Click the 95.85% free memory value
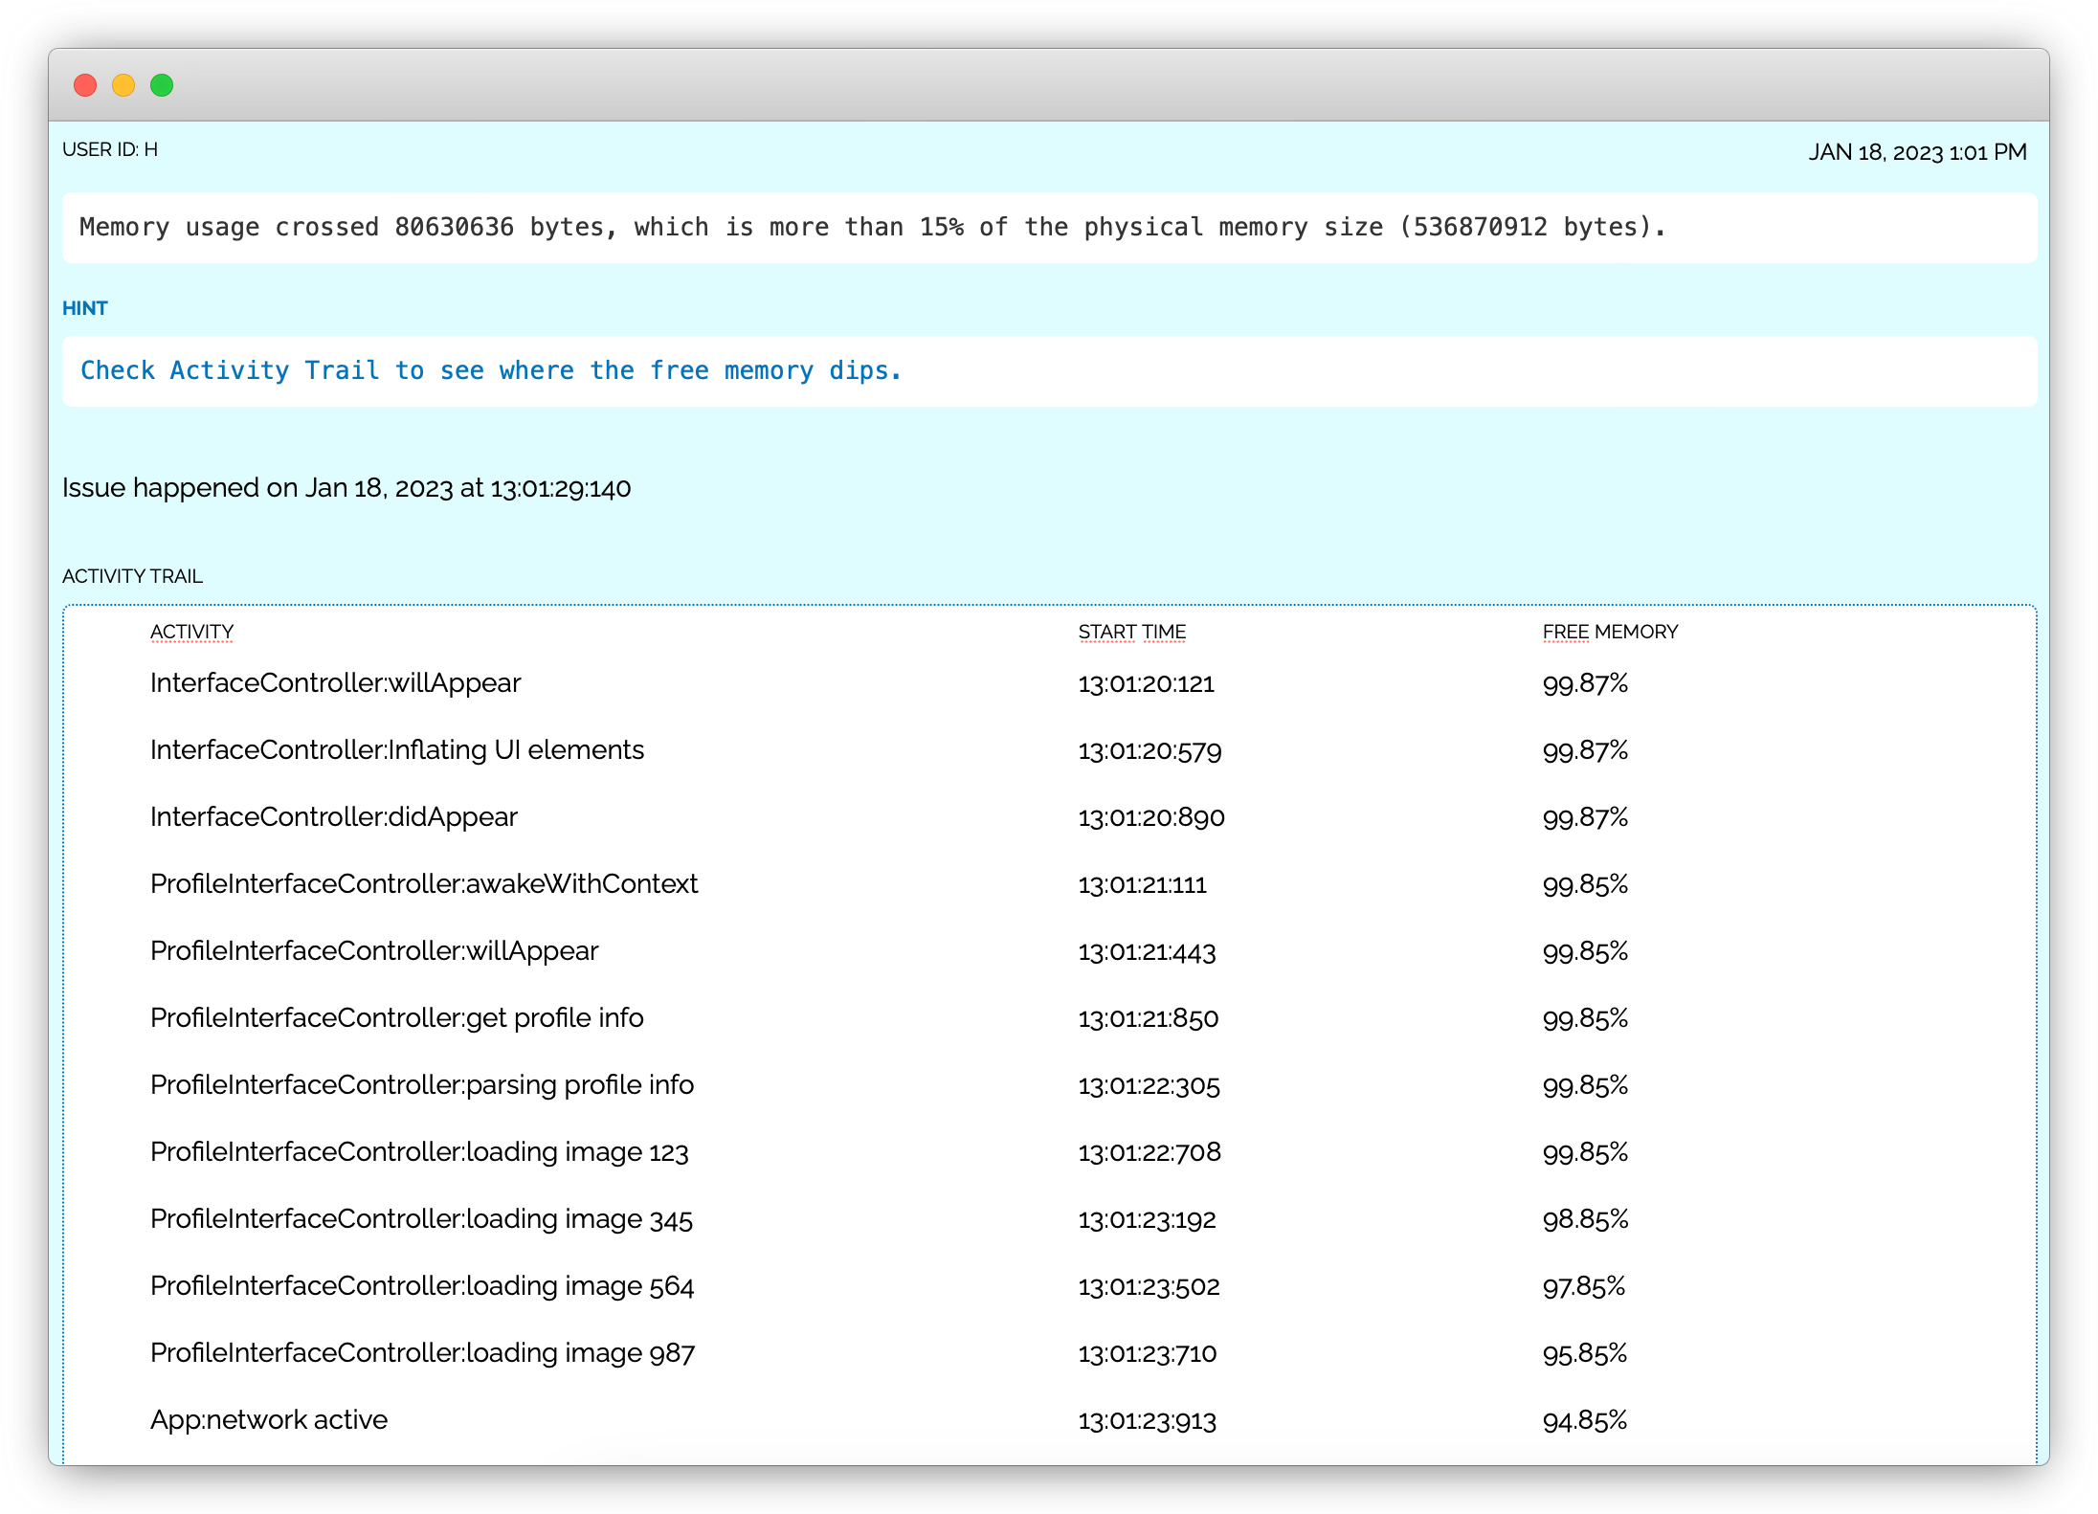The height and width of the screenshot is (1514, 2098). point(1585,1353)
